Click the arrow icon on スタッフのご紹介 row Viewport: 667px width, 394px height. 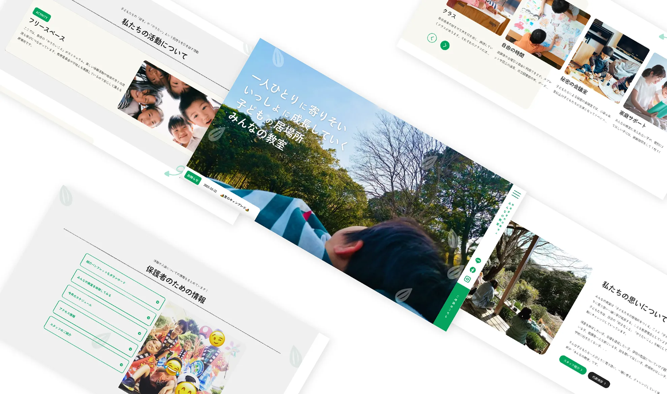pyautogui.click(x=121, y=365)
